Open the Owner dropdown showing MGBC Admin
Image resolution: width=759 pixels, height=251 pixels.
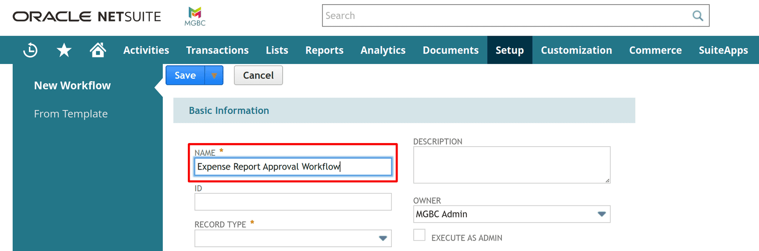512,214
